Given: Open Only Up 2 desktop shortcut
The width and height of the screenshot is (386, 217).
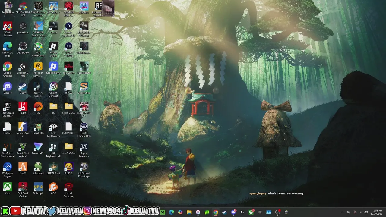Looking at the screenshot, I should point(38,189).
